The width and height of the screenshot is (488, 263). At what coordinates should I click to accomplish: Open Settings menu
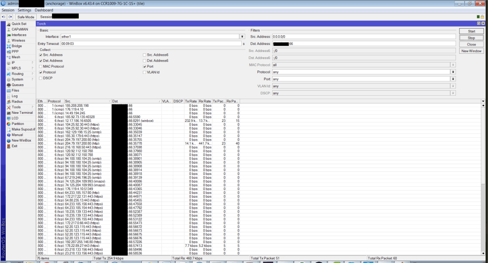pos(24,10)
